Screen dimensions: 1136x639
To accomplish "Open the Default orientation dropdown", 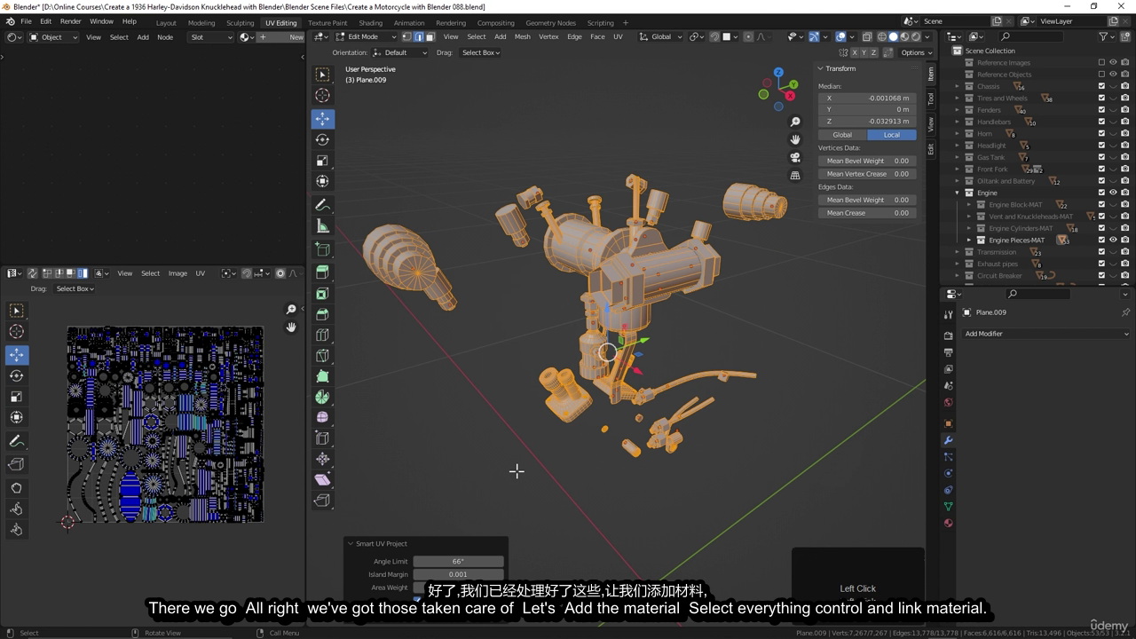I will point(400,52).
